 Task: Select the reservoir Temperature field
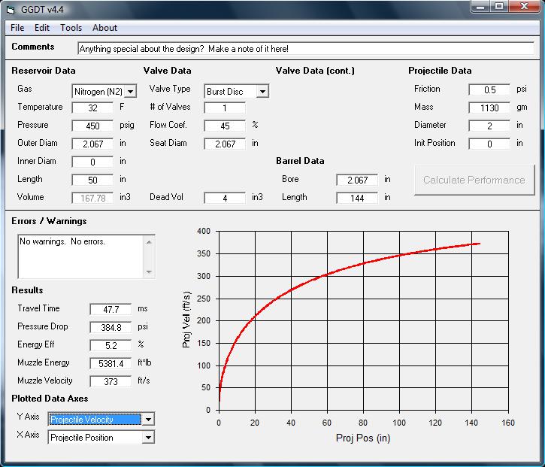93,108
